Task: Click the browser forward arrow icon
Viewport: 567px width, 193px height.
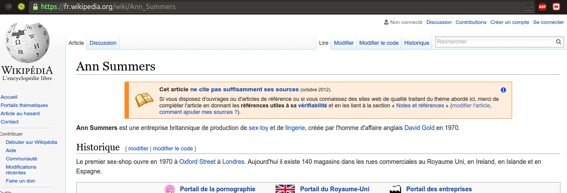Action: point(8,7)
